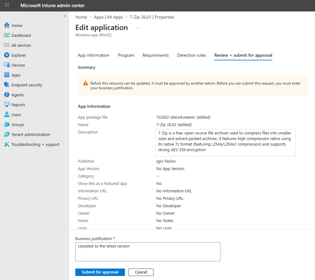Click the Groups icon in the sidebar
The image size is (315, 280).
[x=7, y=125]
